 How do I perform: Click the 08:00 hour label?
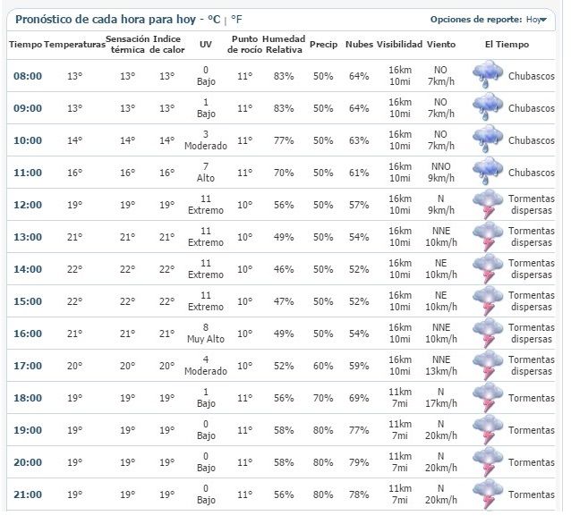(x=28, y=76)
